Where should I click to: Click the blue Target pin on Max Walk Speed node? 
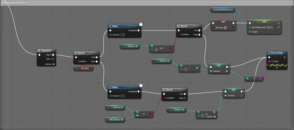coord(250,32)
